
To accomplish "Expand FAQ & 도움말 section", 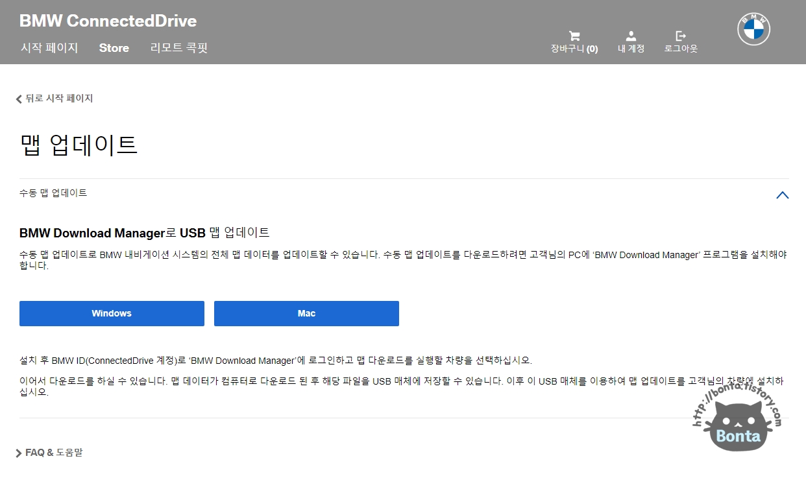I will tap(49, 453).
